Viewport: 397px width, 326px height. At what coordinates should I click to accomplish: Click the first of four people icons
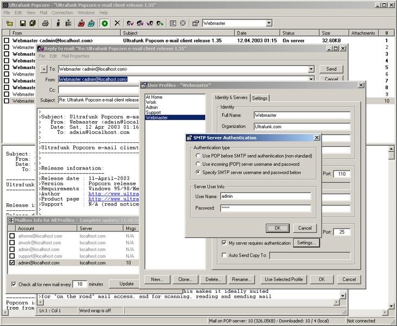pos(130,23)
